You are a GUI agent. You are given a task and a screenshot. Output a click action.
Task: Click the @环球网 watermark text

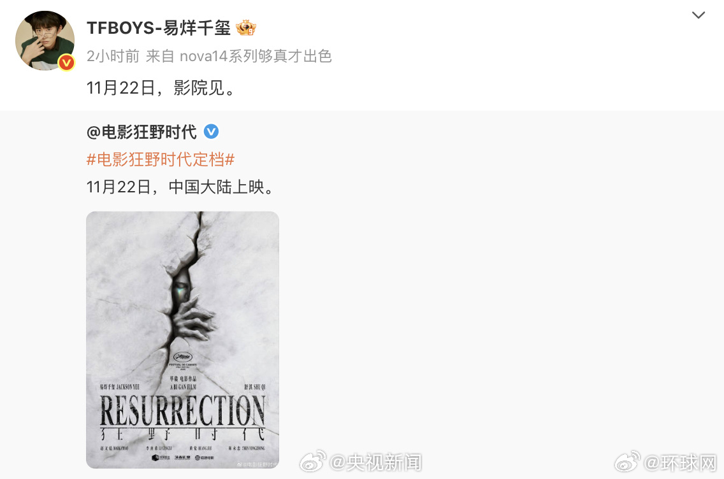[680, 462]
